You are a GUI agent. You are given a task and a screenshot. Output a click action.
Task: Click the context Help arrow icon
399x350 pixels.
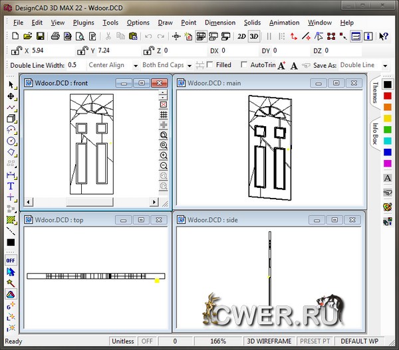384,37
